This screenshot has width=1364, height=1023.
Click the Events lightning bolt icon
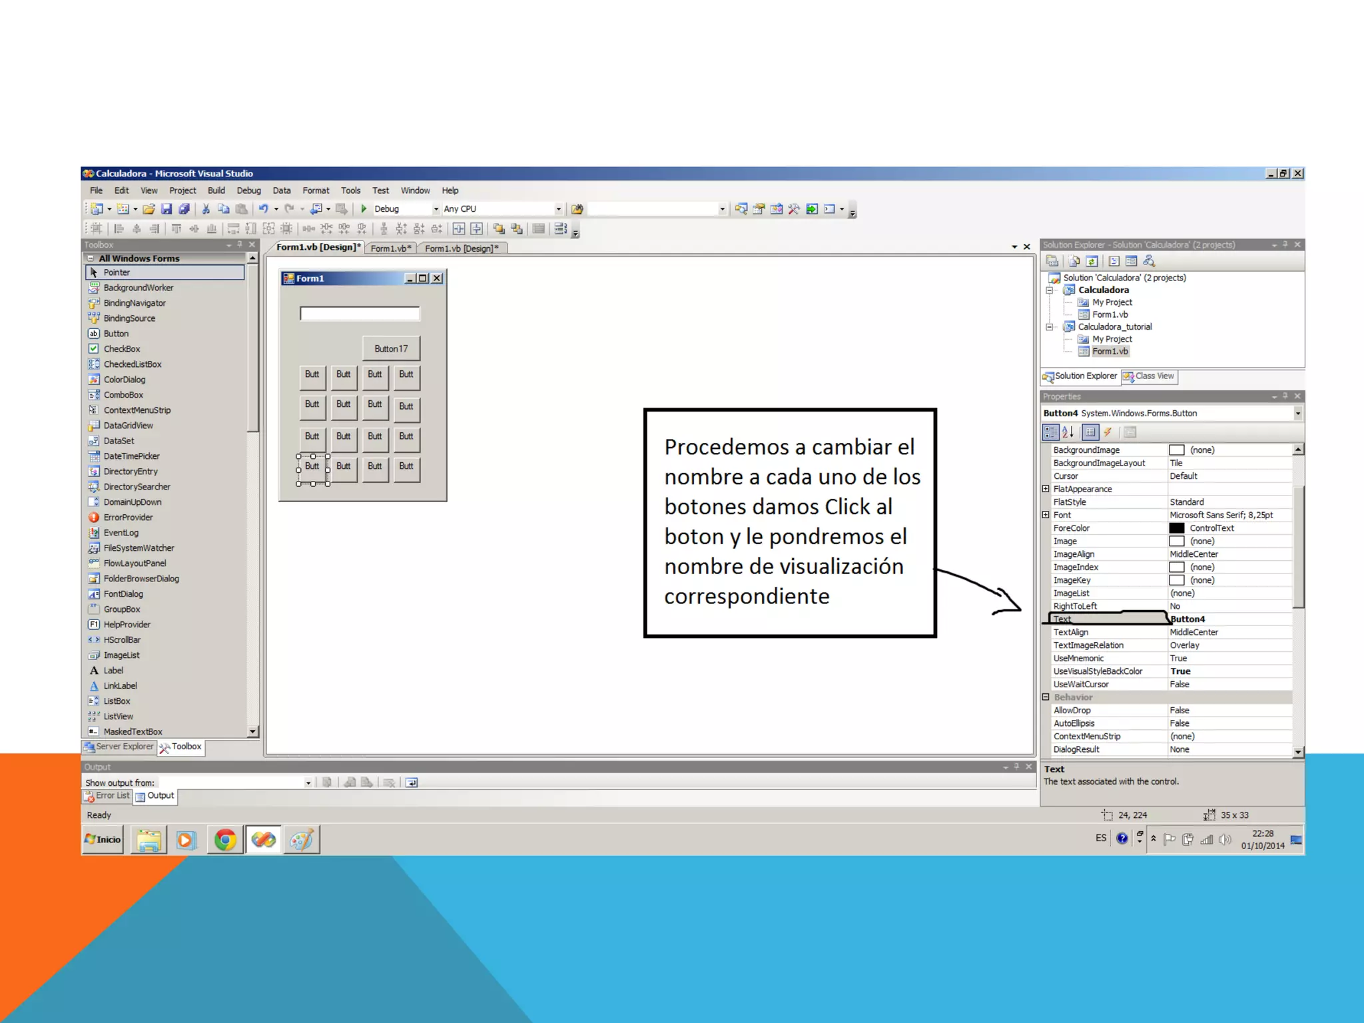coord(1107,432)
